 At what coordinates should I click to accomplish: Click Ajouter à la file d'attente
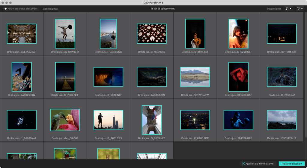click(258, 164)
